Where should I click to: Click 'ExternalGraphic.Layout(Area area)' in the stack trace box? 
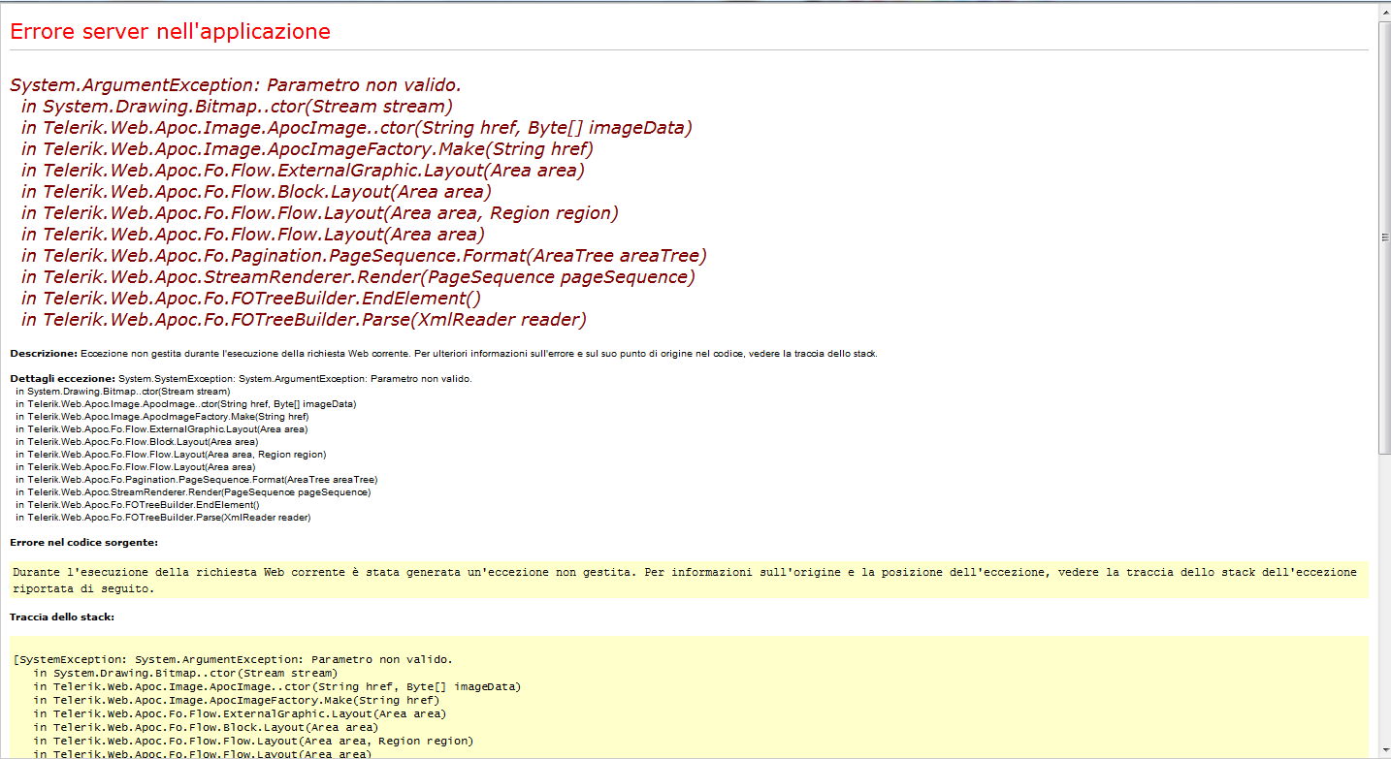tap(240, 713)
